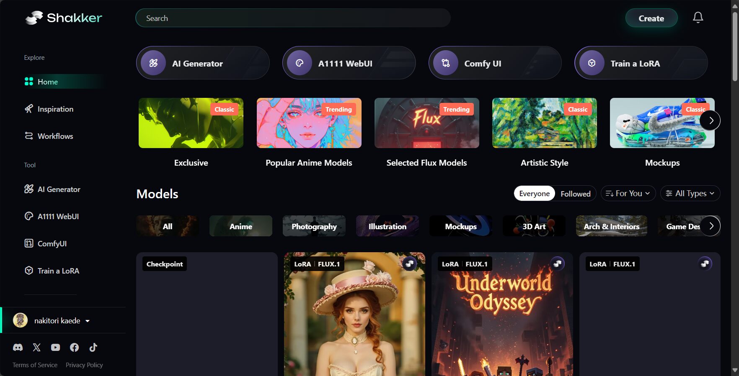Click the nakitori kaede avatar

(20, 320)
